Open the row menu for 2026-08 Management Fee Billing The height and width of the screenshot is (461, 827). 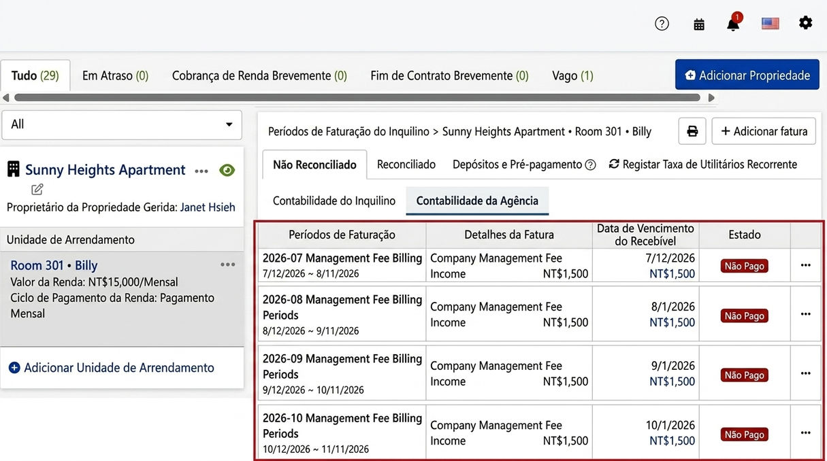(806, 314)
